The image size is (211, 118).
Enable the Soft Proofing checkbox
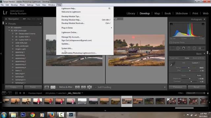(96, 87)
